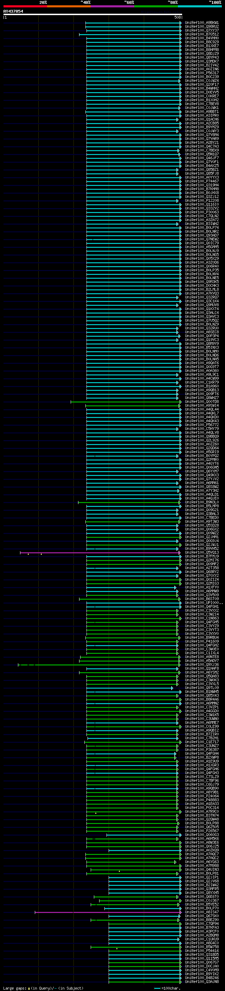Select the UniRef100_C1N863 label
The image size is (225, 991).
click(x=201, y=619)
